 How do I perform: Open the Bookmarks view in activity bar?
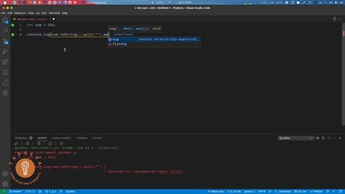coord(5,72)
